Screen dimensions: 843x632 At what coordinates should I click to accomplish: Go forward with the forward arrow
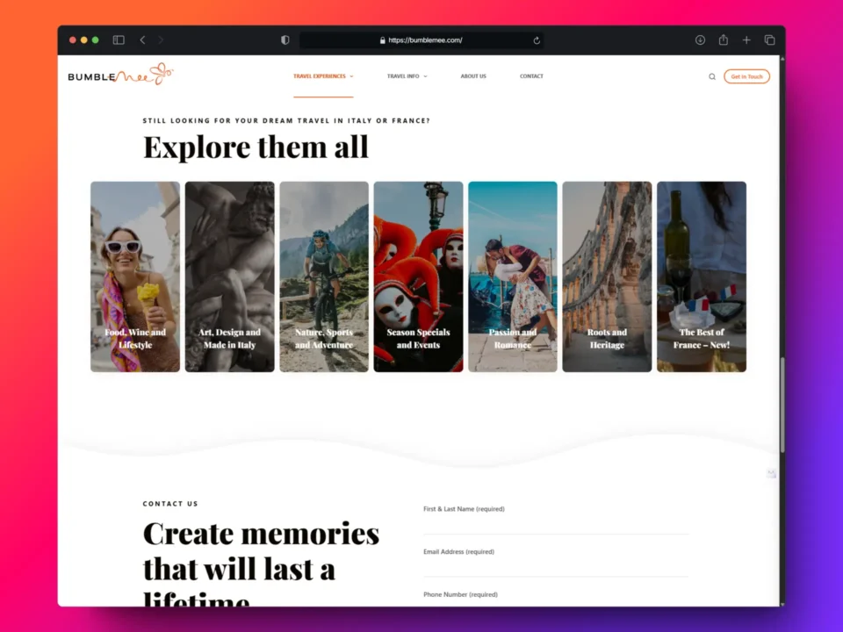161,39
